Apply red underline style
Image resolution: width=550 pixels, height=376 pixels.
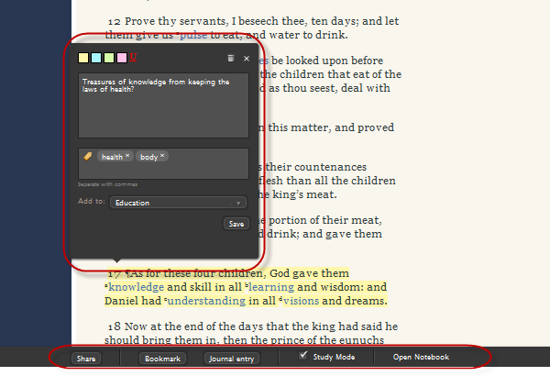[x=134, y=58]
